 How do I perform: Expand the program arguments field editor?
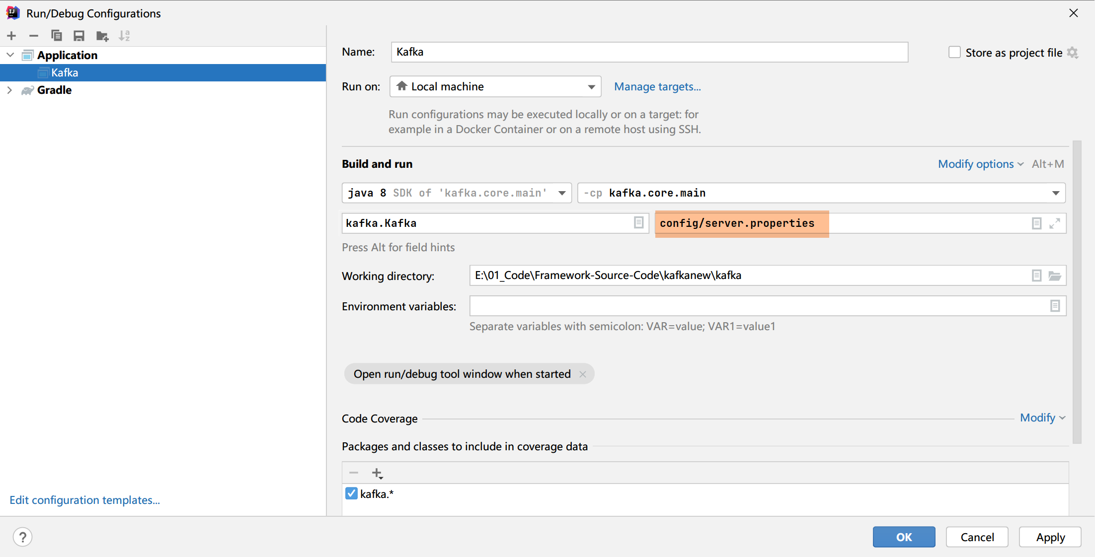coord(1055,223)
